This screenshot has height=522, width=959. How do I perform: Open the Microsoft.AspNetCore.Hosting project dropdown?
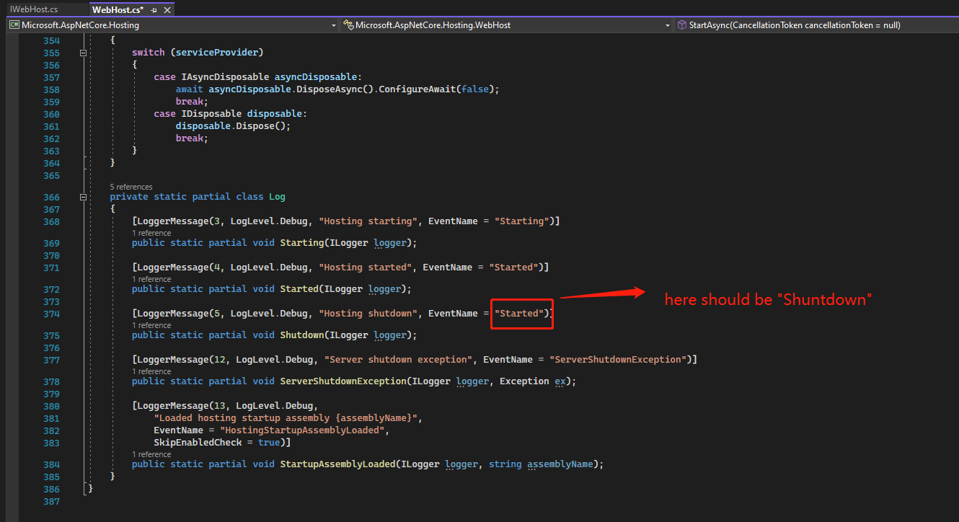(x=173, y=25)
